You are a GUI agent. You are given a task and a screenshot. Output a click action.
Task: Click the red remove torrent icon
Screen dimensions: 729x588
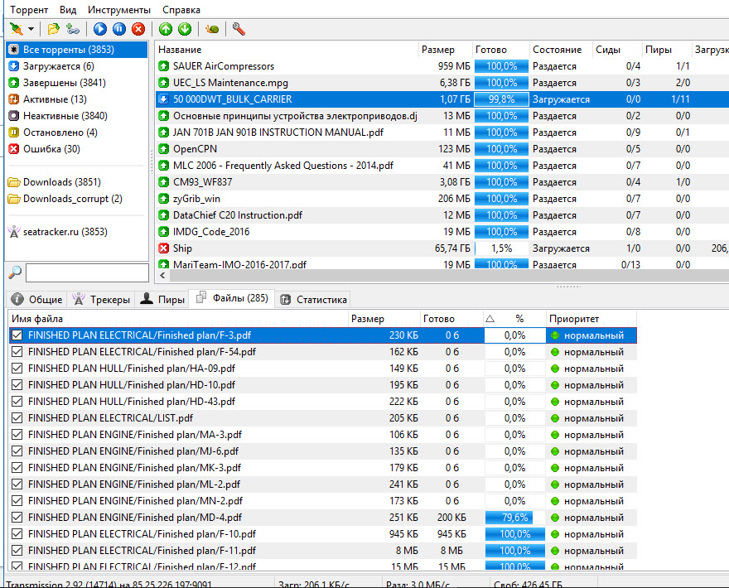(x=138, y=29)
